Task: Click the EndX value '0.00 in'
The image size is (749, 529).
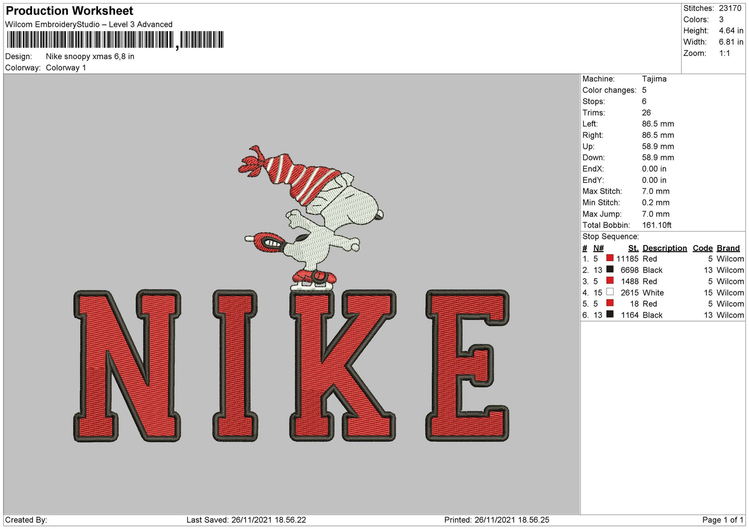Action: click(x=654, y=169)
